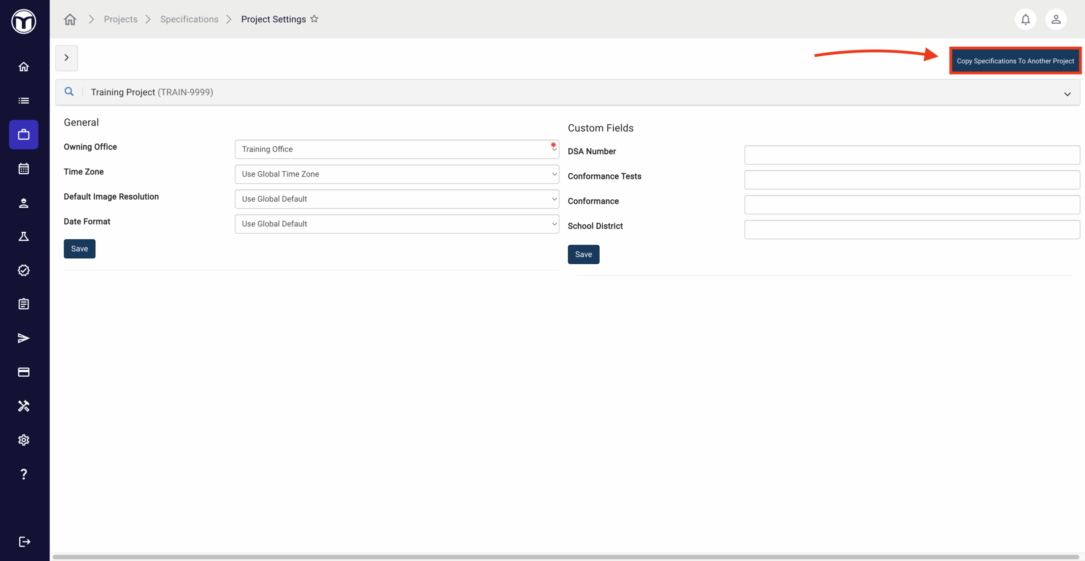Click Copy Specifications To Another Project
The width and height of the screenshot is (1085, 561).
pyautogui.click(x=1015, y=61)
